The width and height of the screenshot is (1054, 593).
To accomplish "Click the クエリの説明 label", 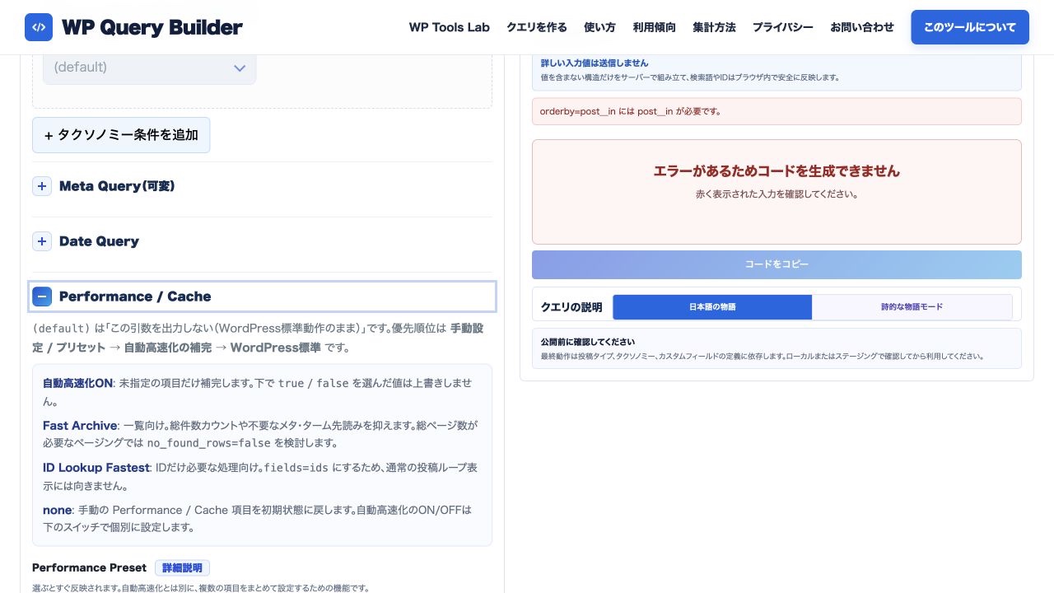I will [571, 307].
